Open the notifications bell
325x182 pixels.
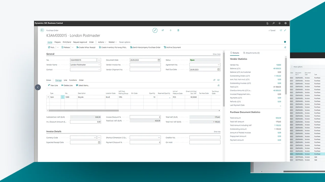tap(280, 23)
